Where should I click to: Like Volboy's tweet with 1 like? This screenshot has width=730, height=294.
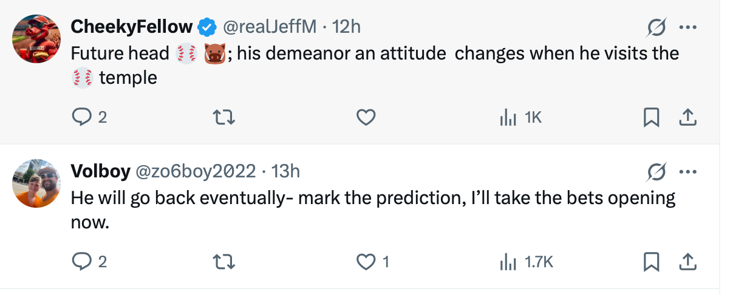point(366,261)
